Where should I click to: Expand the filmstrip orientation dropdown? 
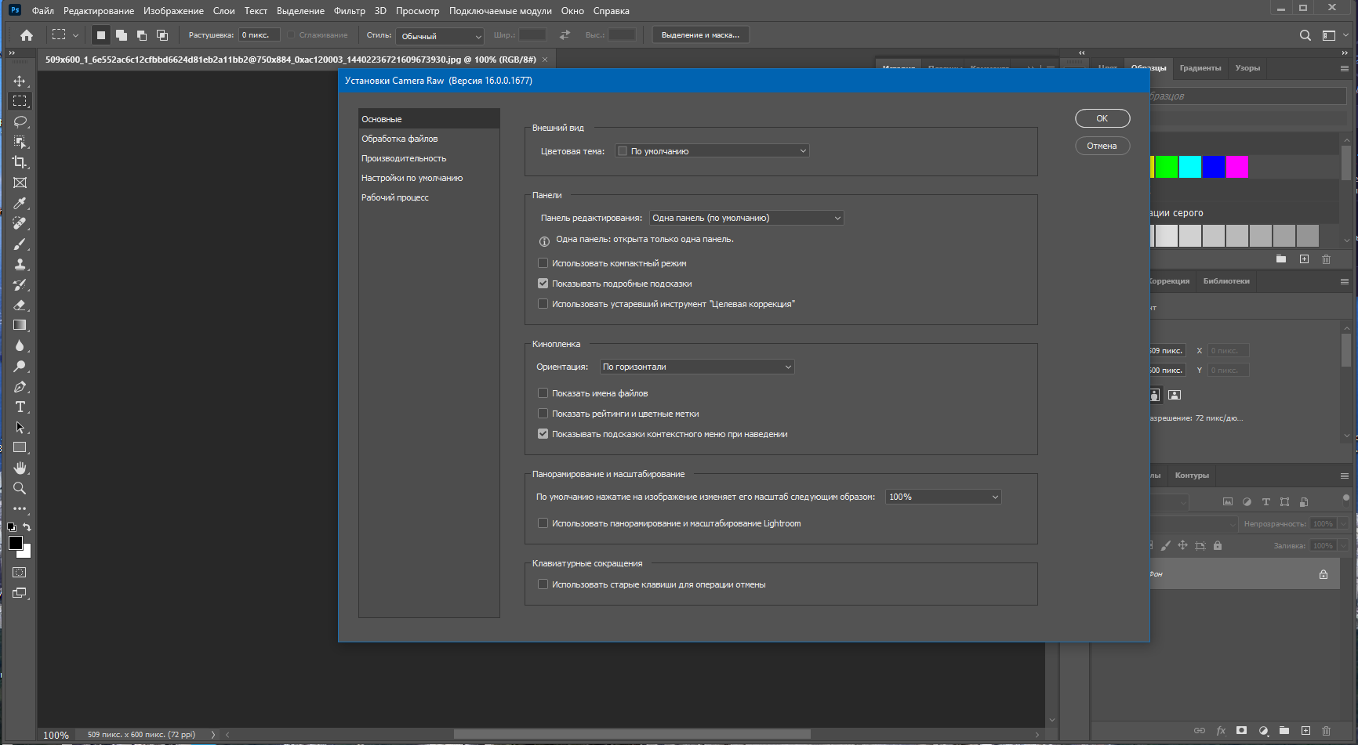pos(697,367)
